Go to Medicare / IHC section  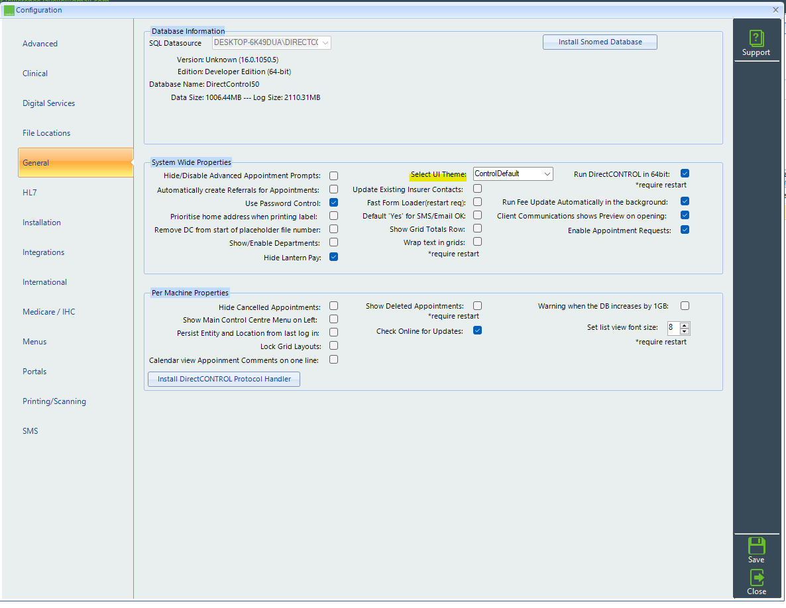click(48, 311)
